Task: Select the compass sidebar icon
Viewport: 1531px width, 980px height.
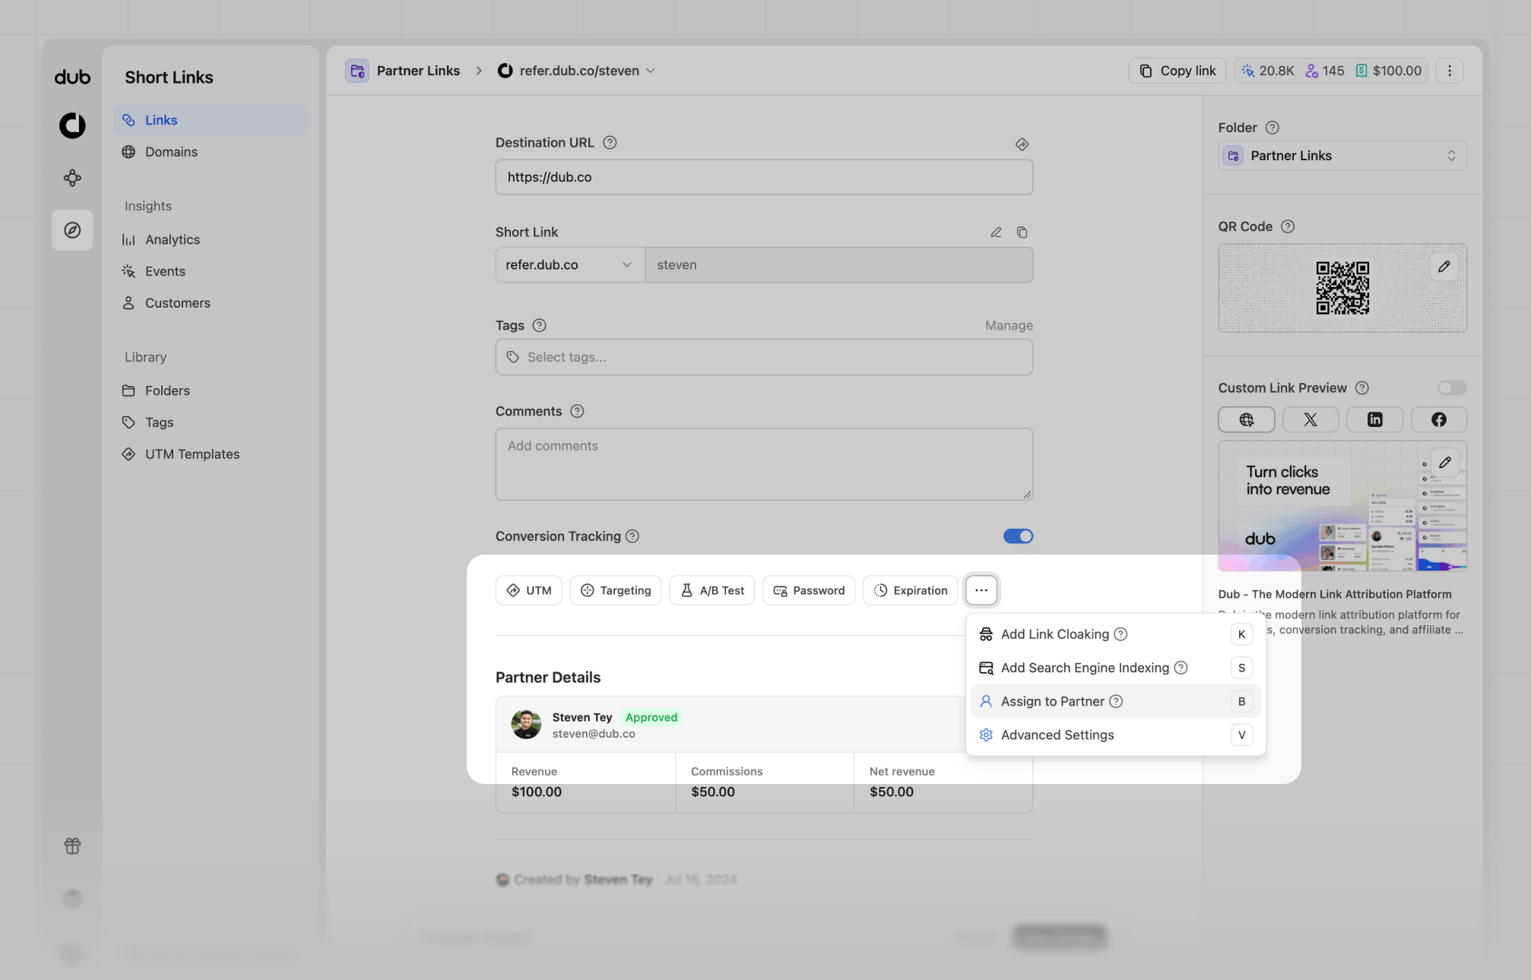Action: 72,230
